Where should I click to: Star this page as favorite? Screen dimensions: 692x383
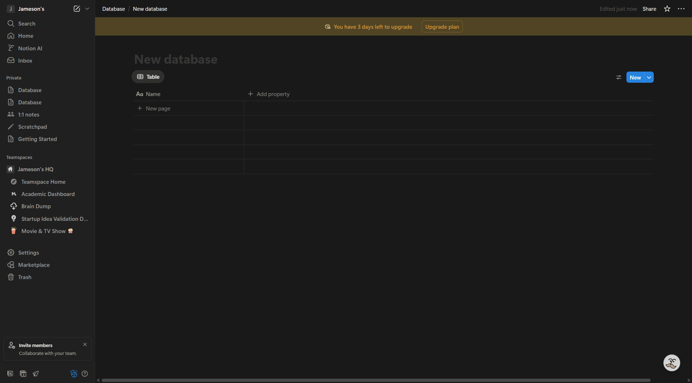click(x=667, y=9)
